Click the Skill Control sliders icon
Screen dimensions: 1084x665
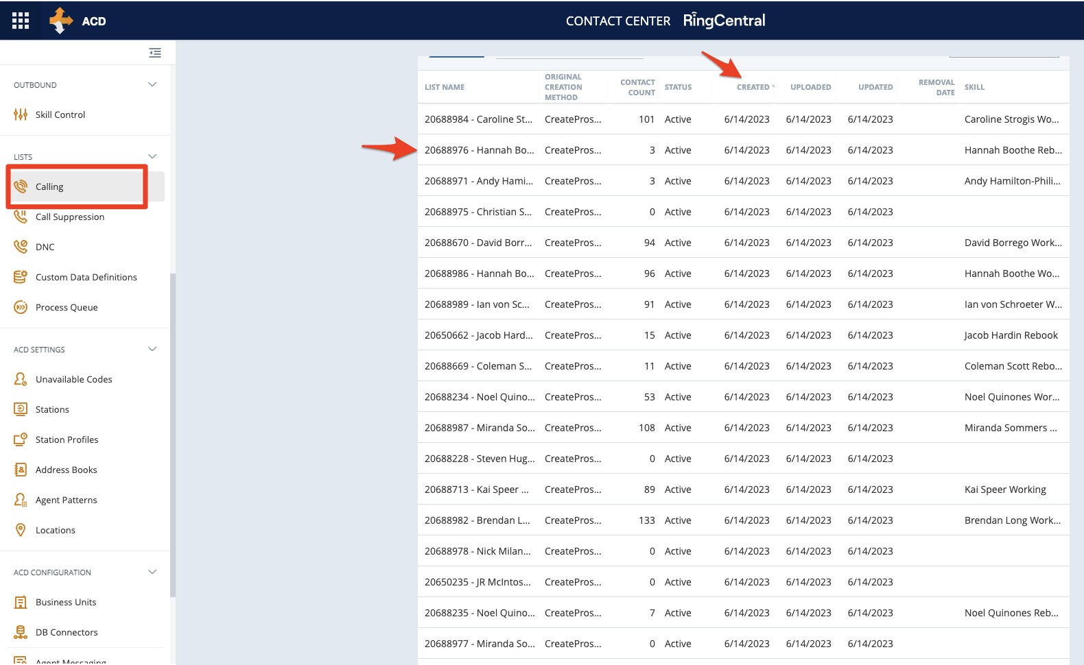pos(21,114)
